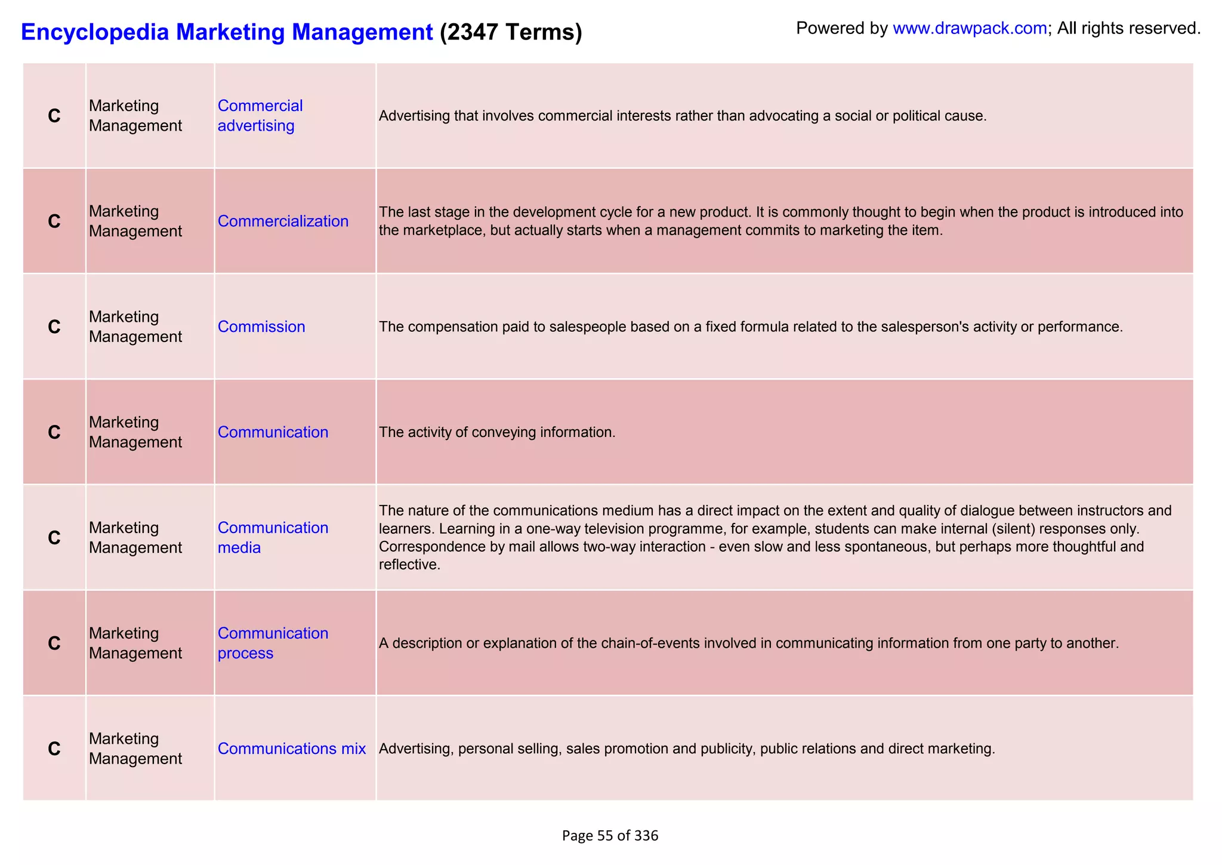Click the 'Encyclopedia Marketing Management' title
The width and height of the screenshot is (1222, 865).
[x=227, y=32]
